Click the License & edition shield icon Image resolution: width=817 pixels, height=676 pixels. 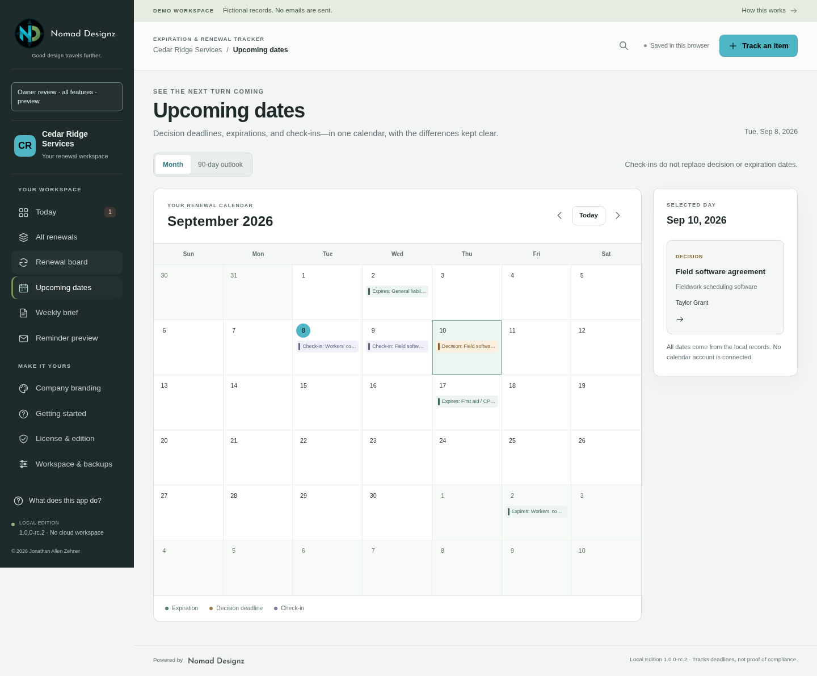[23, 439]
